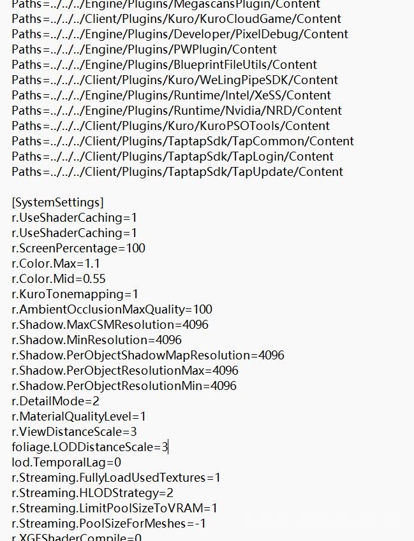Click the r.Shadow.MinResolution=4096 line
414x541 pixels.
pos(96,340)
